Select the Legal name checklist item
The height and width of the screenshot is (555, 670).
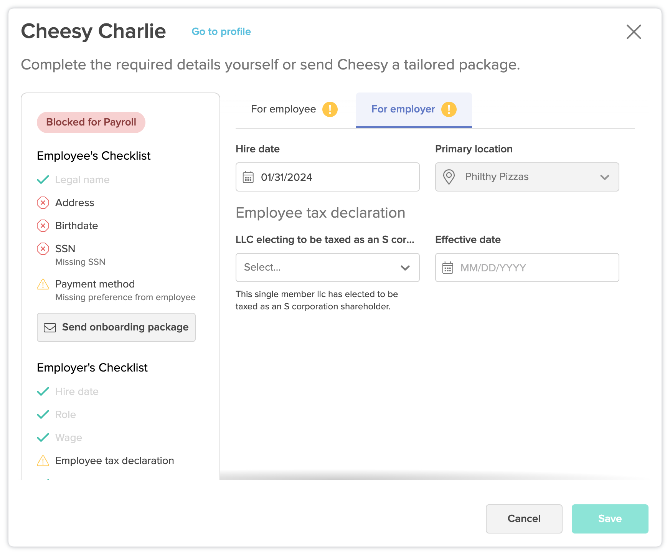[82, 180]
